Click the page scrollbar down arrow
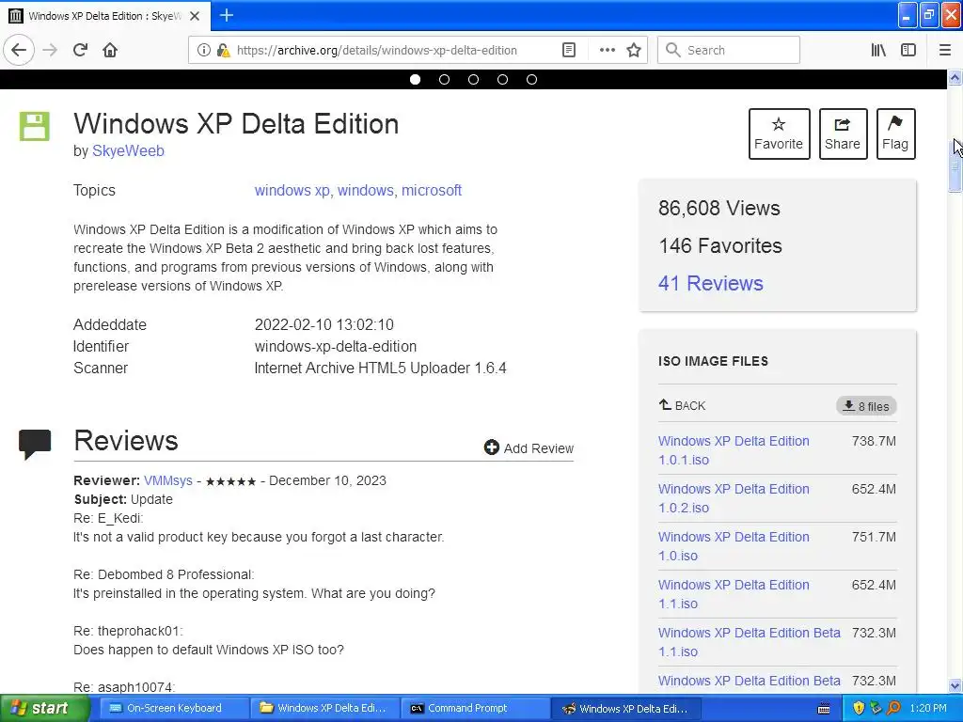963x722 pixels. (x=955, y=685)
